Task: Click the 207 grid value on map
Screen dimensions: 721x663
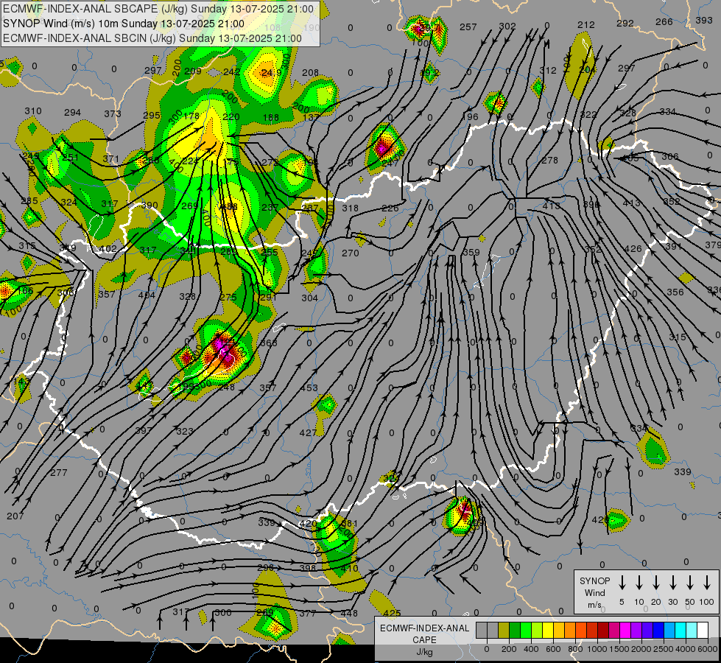Action: pyautogui.click(x=15, y=516)
